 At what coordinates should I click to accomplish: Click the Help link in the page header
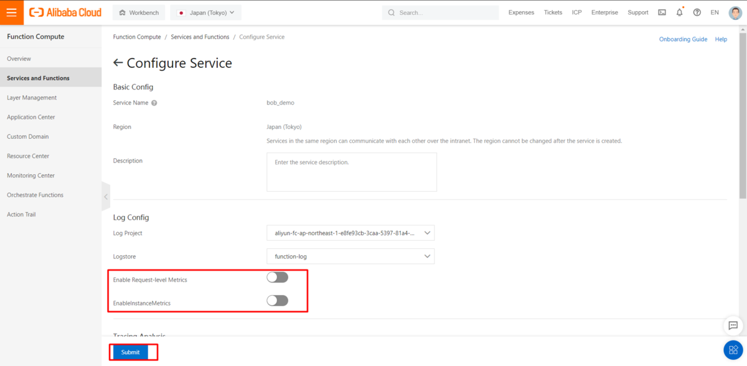tap(721, 39)
